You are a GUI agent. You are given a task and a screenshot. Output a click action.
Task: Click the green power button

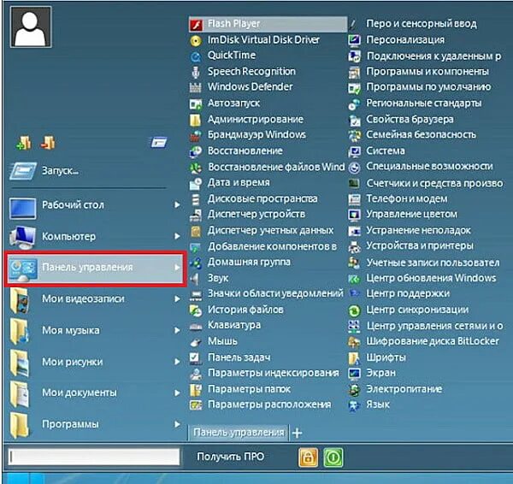(x=333, y=457)
